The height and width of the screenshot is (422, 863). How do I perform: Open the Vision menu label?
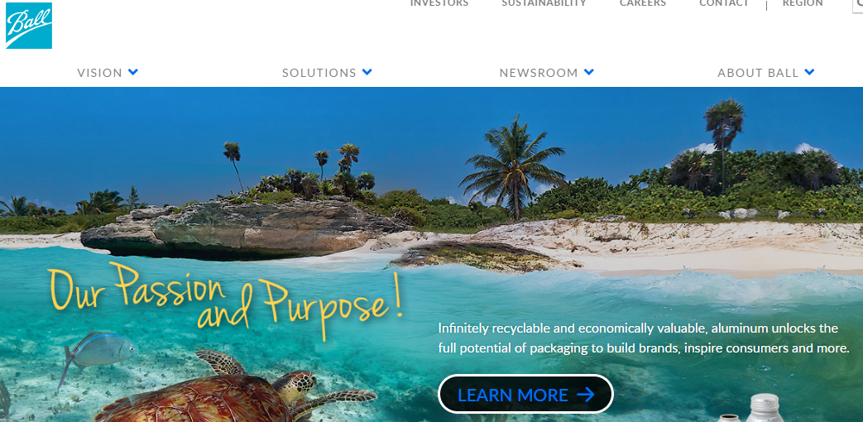pyautogui.click(x=99, y=73)
